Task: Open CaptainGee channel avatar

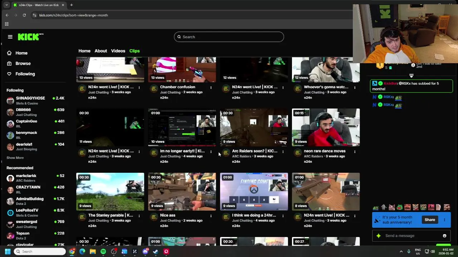Action: 10,124
